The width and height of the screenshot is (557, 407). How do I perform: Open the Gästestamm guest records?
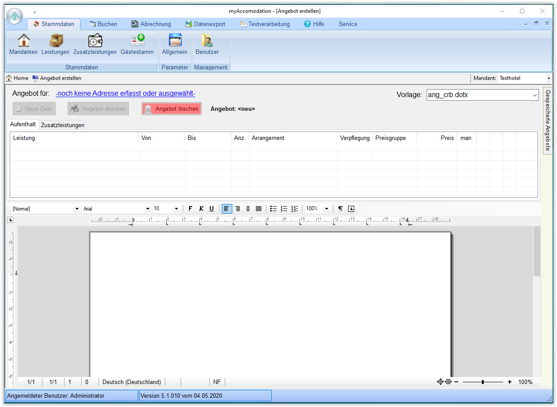[x=137, y=45]
